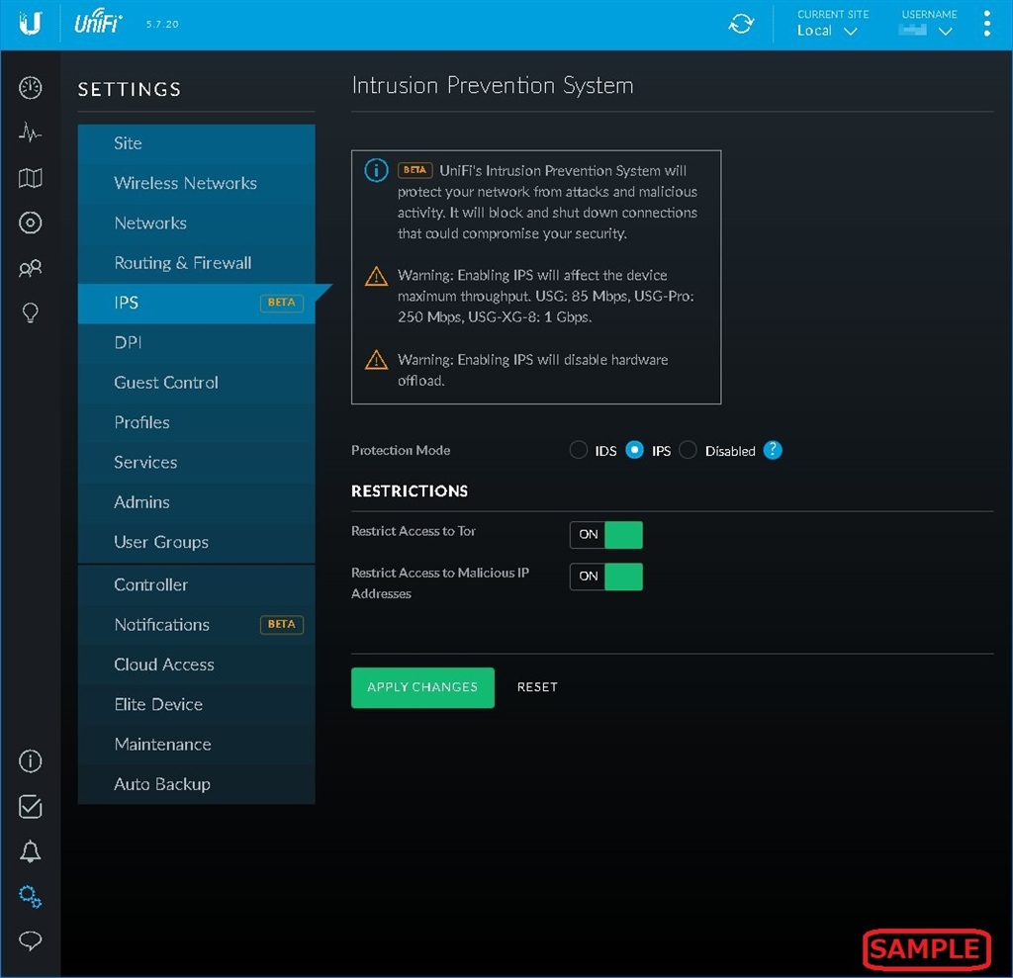The image size is (1013, 978).
Task: Open Services settings section
Action: click(x=197, y=463)
